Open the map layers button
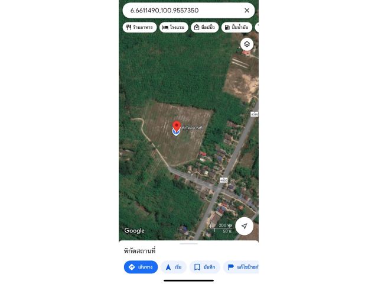 coord(247,44)
